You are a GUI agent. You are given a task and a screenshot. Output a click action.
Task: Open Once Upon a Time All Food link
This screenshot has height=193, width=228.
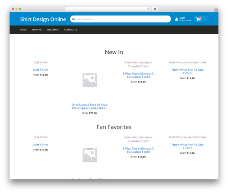pos(89,106)
